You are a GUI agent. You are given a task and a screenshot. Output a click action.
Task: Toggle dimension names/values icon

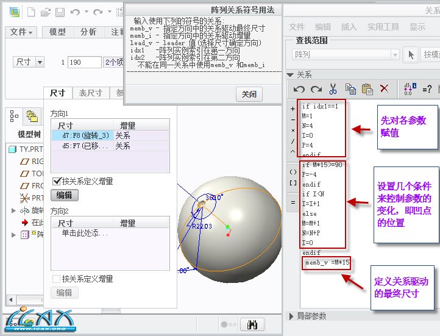click(410, 89)
